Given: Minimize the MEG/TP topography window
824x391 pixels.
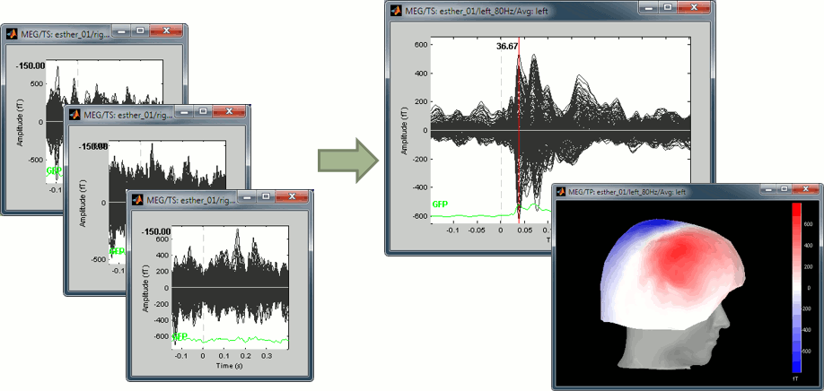Looking at the screenshot, I should [767, 189].
